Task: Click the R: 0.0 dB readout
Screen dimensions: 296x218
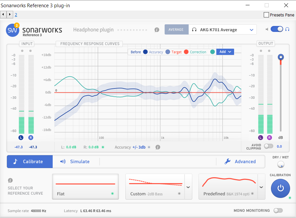Action: tap(91, 147)
